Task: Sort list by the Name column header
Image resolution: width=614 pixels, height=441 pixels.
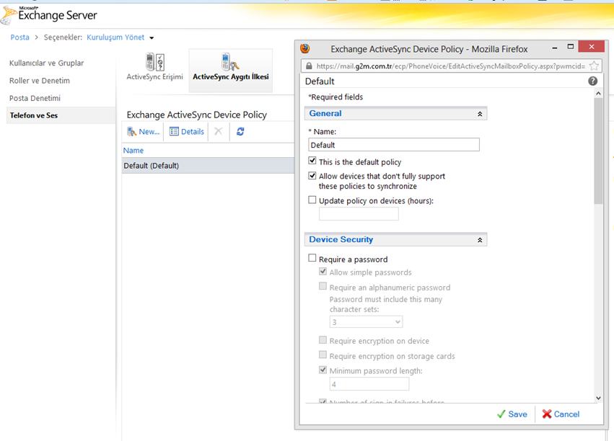Action: pyautogui.click(x=133, y=151)
